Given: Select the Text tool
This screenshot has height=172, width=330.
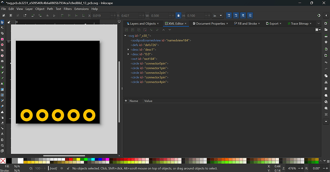Looking at the screenshot, I should pyautogui.click(x=2, y=84).
